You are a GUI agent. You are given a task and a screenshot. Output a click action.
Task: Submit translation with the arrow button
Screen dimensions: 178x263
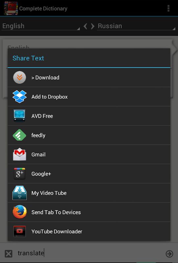(x=169, y=253)
